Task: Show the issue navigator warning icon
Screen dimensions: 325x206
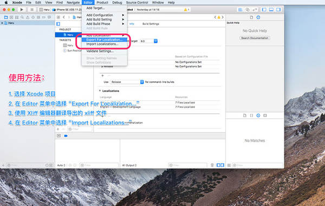Action: [x=28, y=17]
